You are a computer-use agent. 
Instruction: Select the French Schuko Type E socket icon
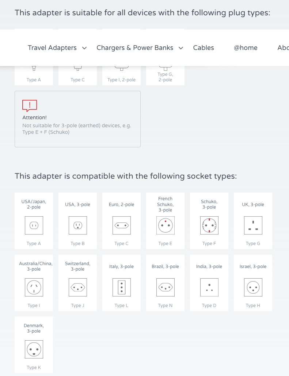[165, 225]
